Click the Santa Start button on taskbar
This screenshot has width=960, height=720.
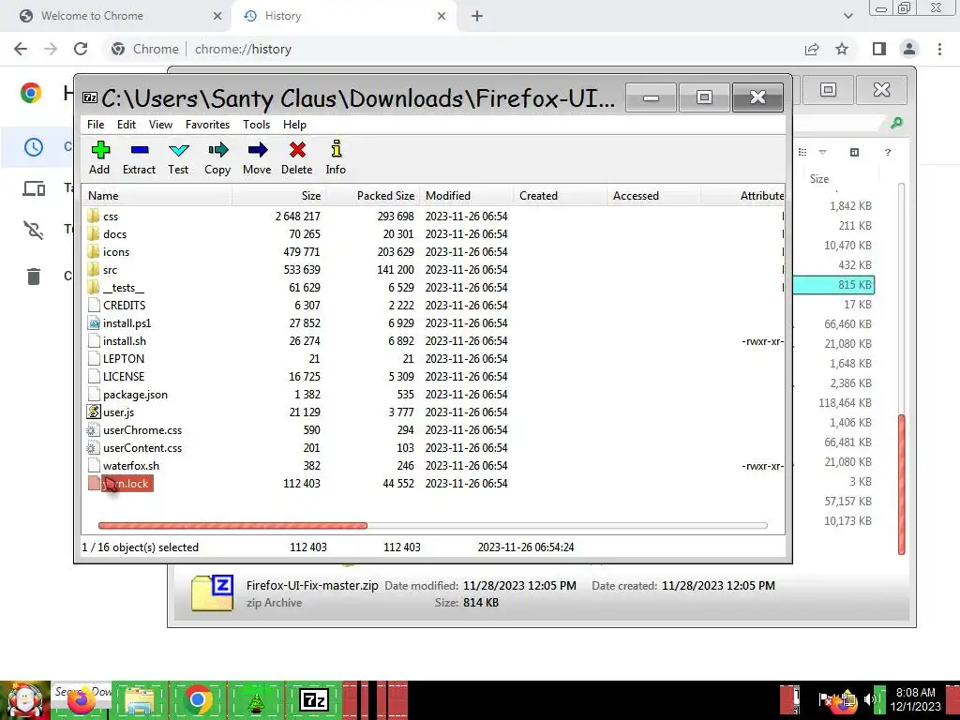25,700
